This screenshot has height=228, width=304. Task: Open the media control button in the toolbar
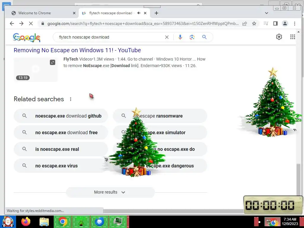(266, 23)
